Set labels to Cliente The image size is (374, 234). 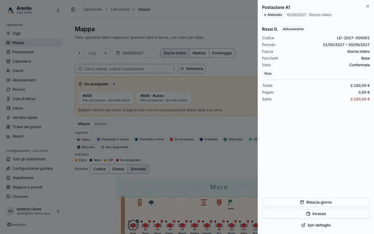coord(118,169)
